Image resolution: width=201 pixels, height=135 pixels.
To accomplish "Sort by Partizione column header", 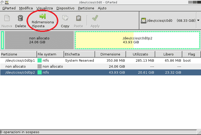I will [18, 54].
